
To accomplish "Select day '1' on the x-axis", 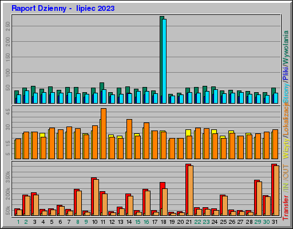I will click(x=18, y=222).
